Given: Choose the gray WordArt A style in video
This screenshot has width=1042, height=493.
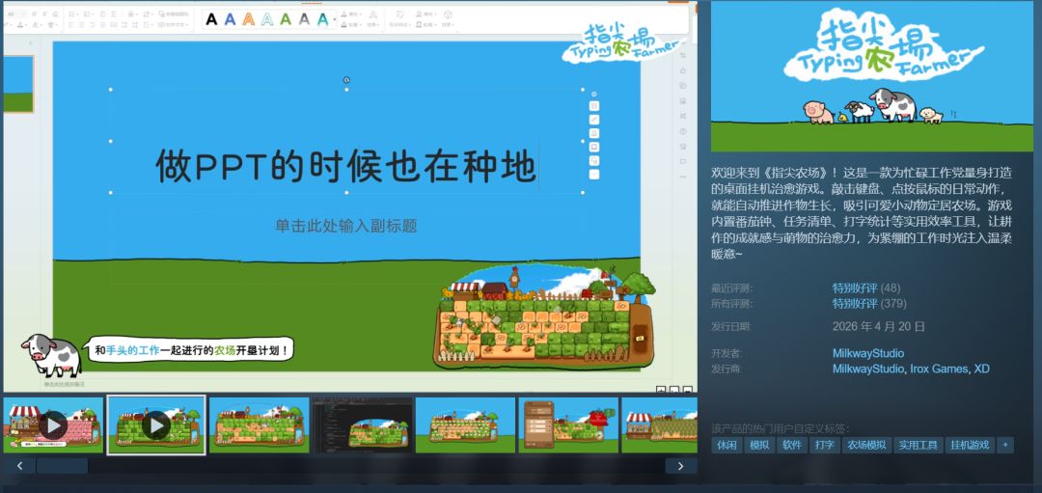Looking at the screenshot, I should pyautogui.click(x=304, y=19).
